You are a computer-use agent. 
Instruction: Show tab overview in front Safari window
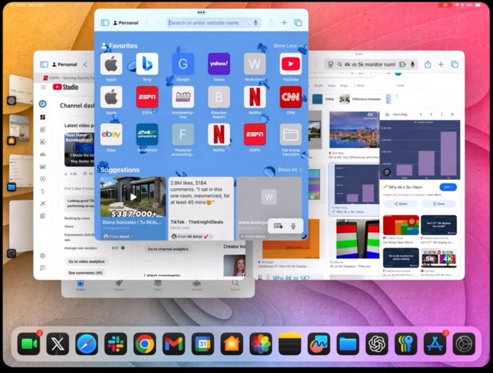298,23
